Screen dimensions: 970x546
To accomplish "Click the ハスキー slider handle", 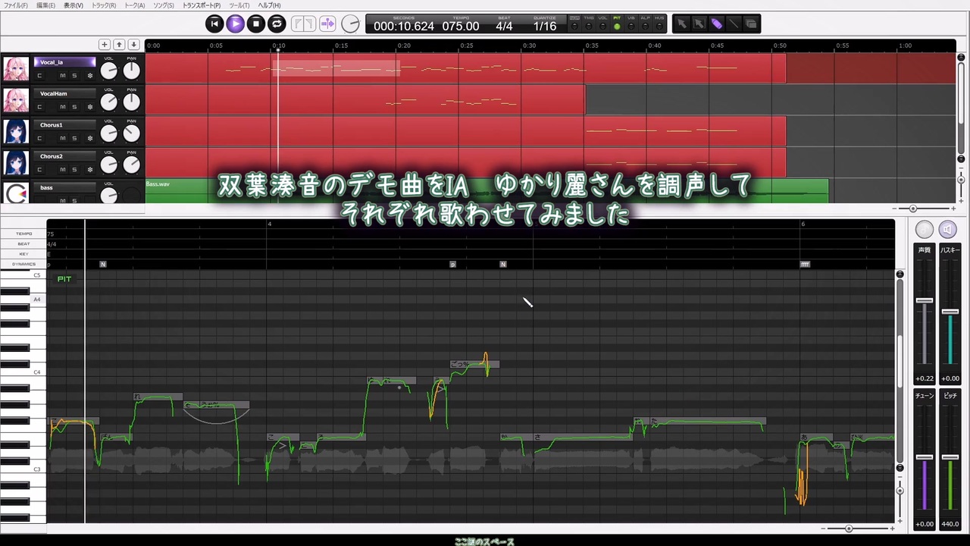I will pyautogui.click(x=950, y=312).
